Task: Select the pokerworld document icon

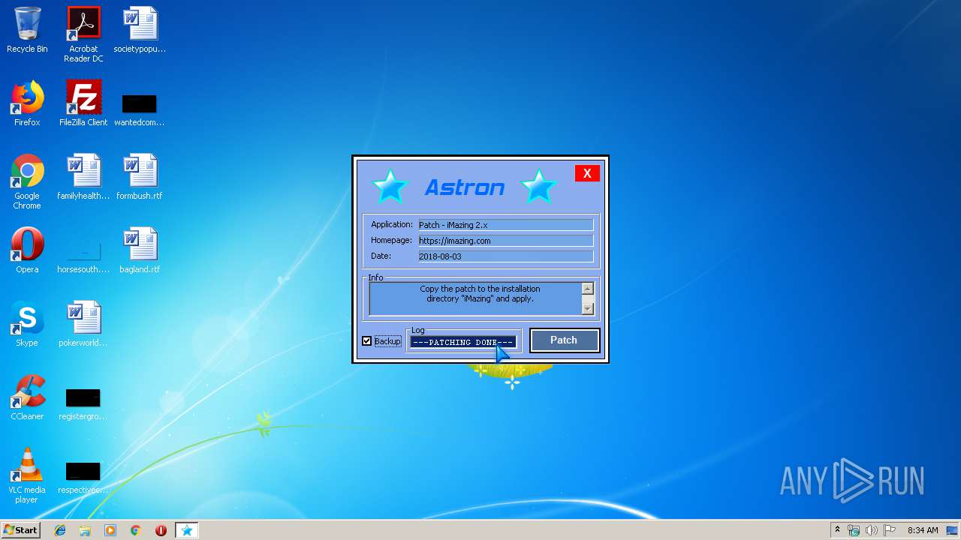Action: tap(83, 324)
